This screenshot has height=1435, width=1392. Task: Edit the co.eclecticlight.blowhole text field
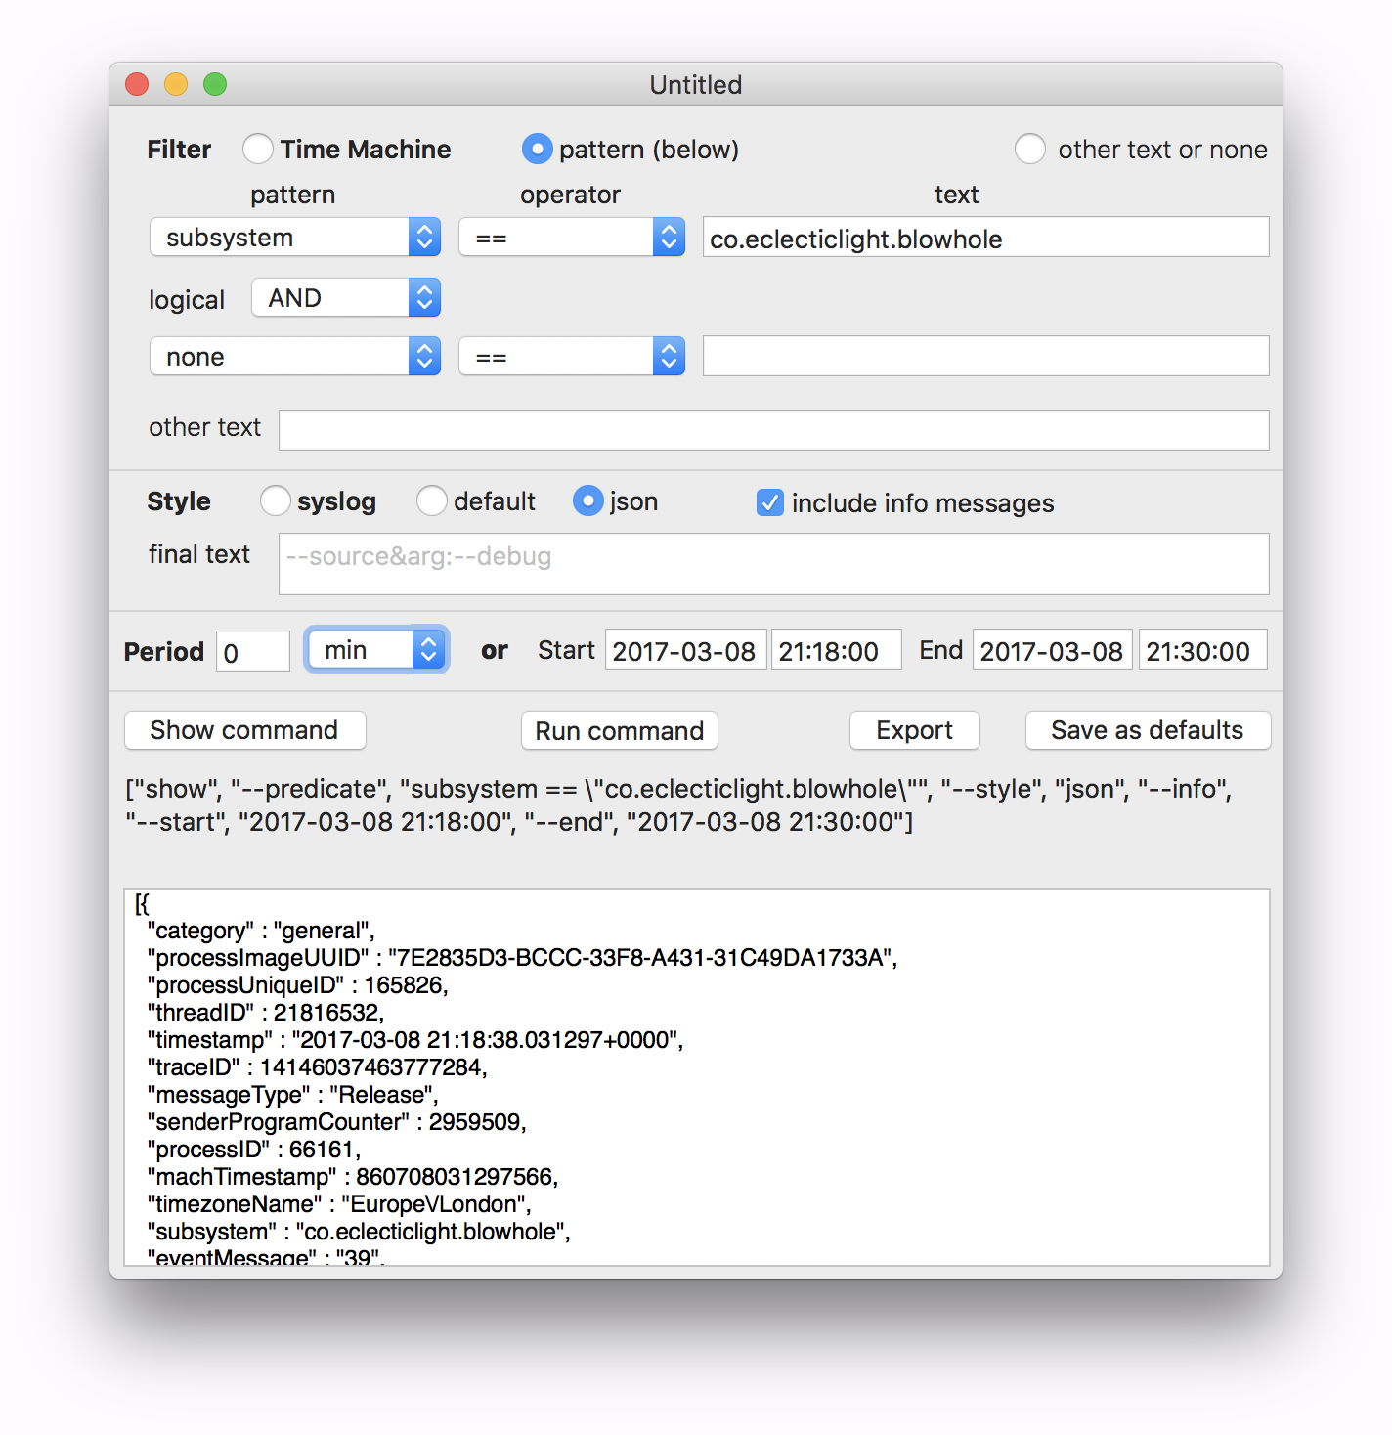tap(985, 237)
